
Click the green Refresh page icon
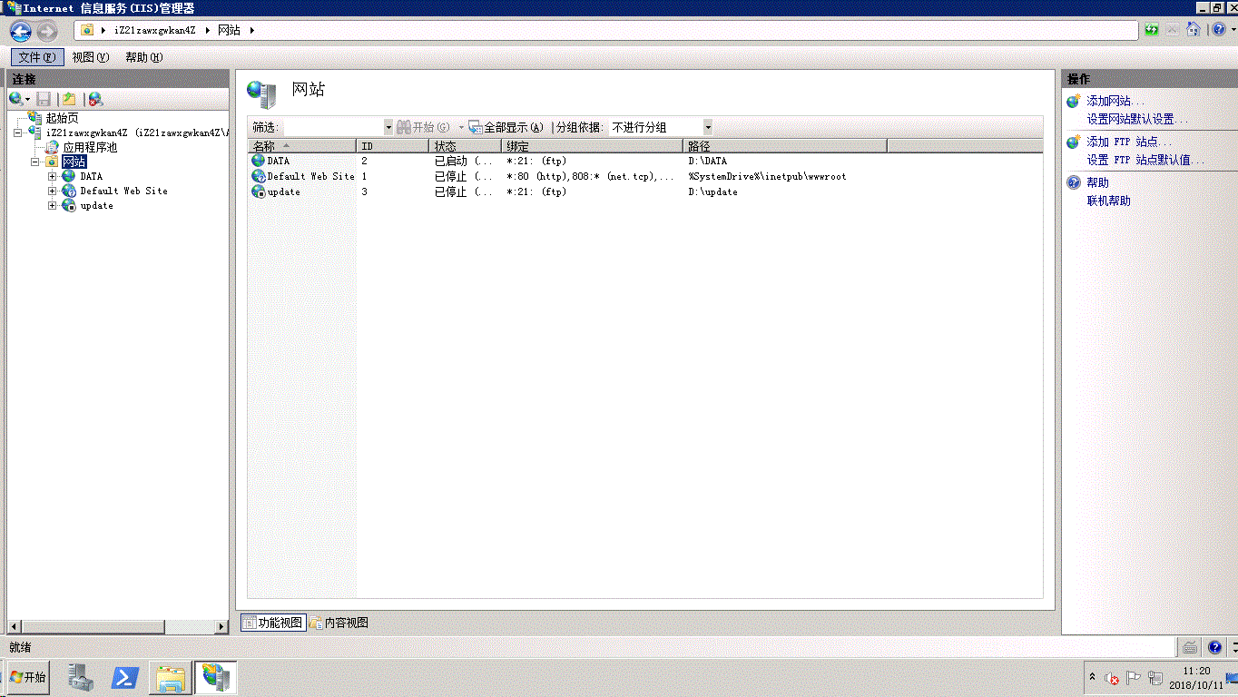(x=1152, y=30)
